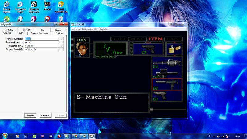Switch to the Gráficos tab
This screenshot has width=247, height=139.
(59, 33)
